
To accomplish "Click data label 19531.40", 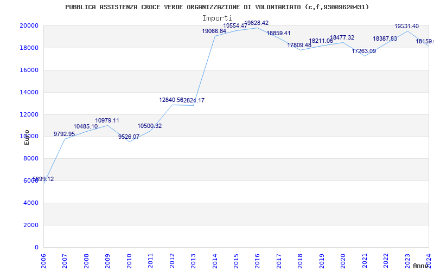I will pos(406,27).
